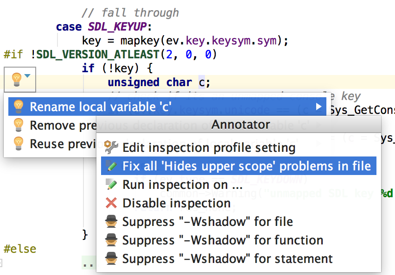Image resolution: width=395 pixels, height=275 pixels.
Task: Click the bulb icon beside "Remove previous declaration"
Action: [x=19, y=125]
